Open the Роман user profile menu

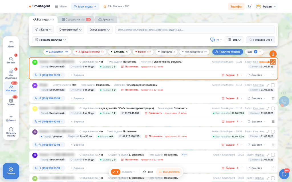pos(266,7)
